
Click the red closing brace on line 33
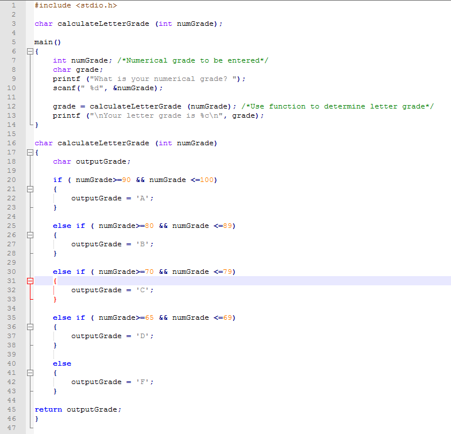(x=55, y=300)
